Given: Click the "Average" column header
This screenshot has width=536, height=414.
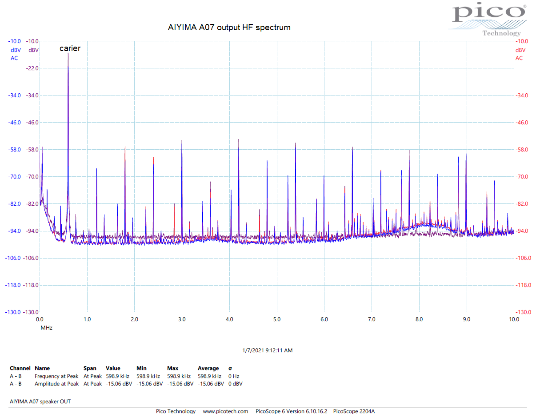Looking at the screenshot, I should coord(208,368).
